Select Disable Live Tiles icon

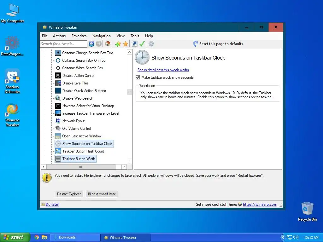click(x=58, y=83)
